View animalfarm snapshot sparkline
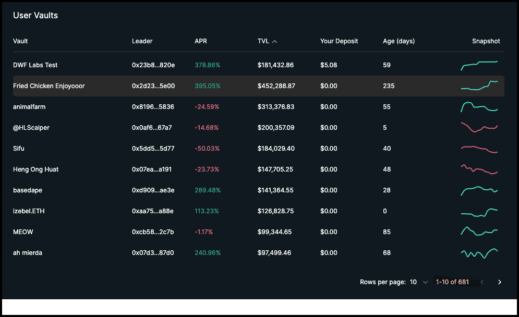 (x=479, y=107)
